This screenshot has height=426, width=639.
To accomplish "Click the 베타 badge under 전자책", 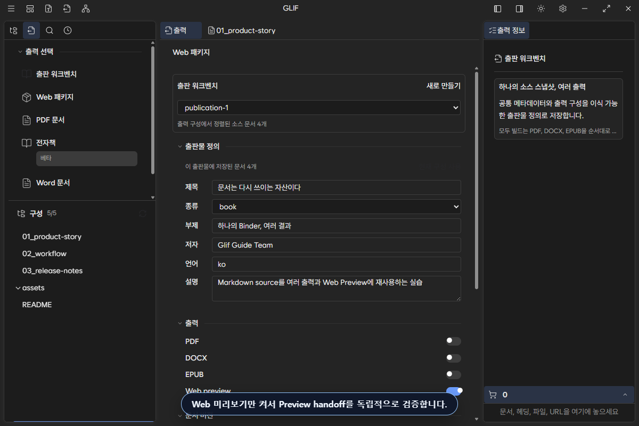I will point(87,159).
